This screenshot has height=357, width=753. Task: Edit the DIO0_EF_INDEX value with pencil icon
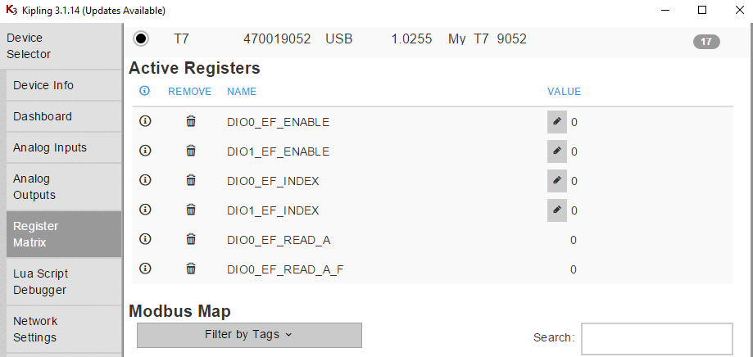click(557, 180)
